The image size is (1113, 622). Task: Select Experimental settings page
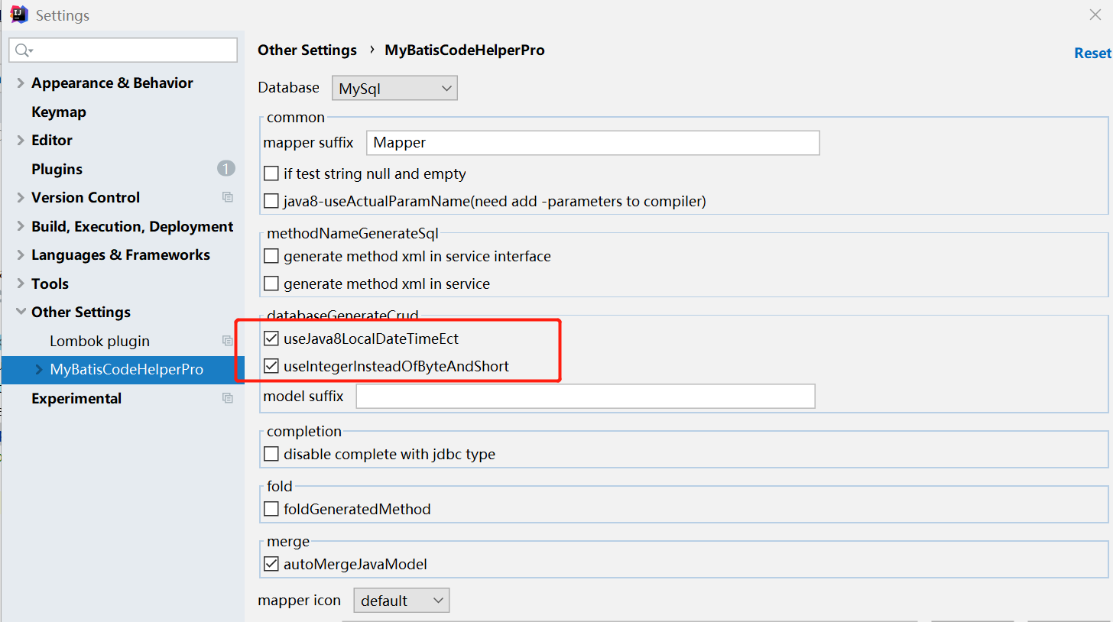(76, 398)
